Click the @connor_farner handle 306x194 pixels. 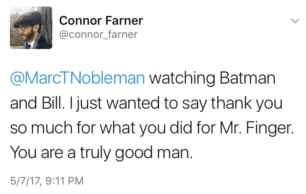(x=98, y=34)
